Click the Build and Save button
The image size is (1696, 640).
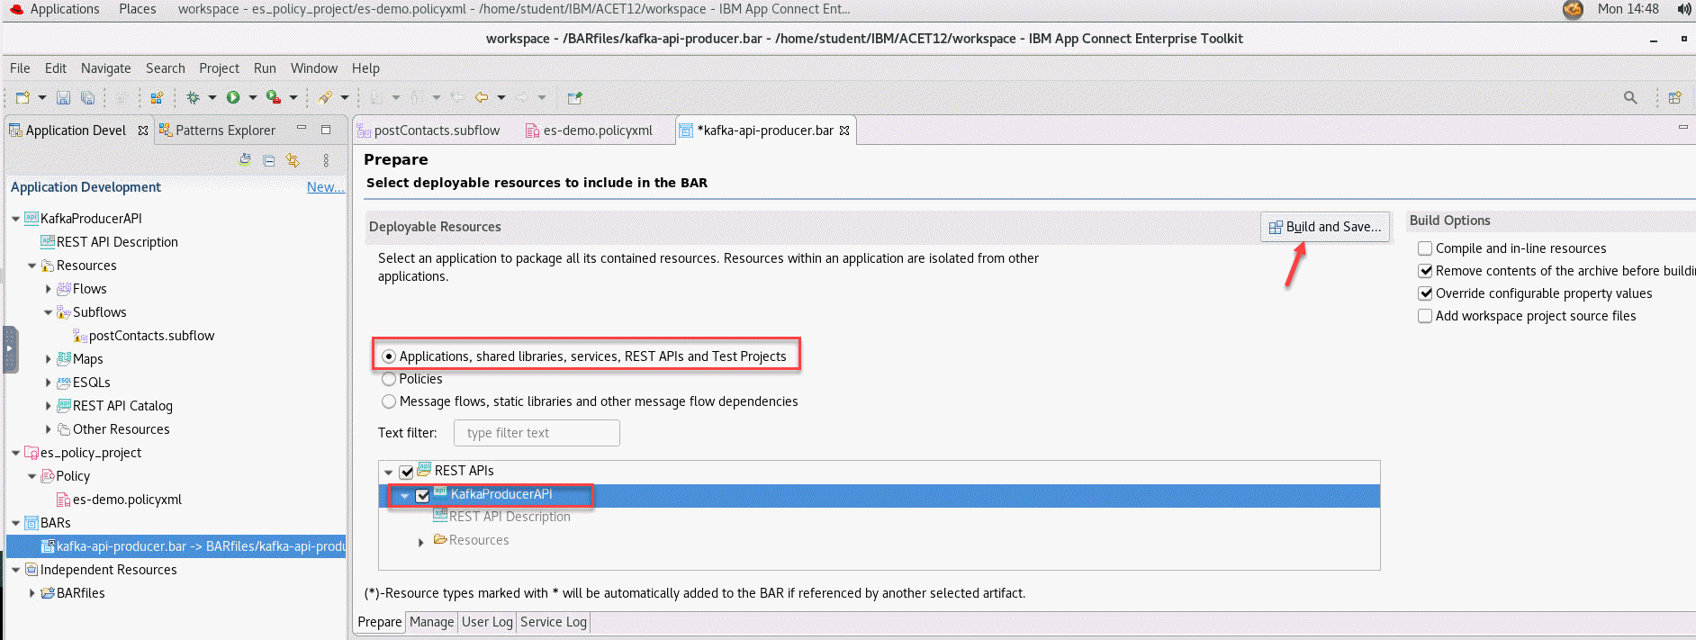click(x=1324, y=227)
